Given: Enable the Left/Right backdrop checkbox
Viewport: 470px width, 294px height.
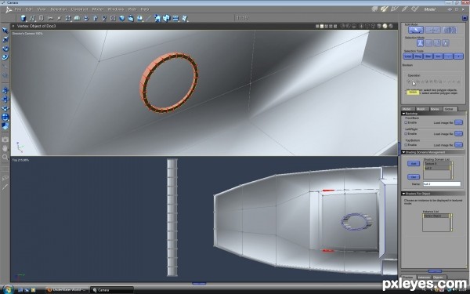Looking at the screenshot, I should pos(406,134).
